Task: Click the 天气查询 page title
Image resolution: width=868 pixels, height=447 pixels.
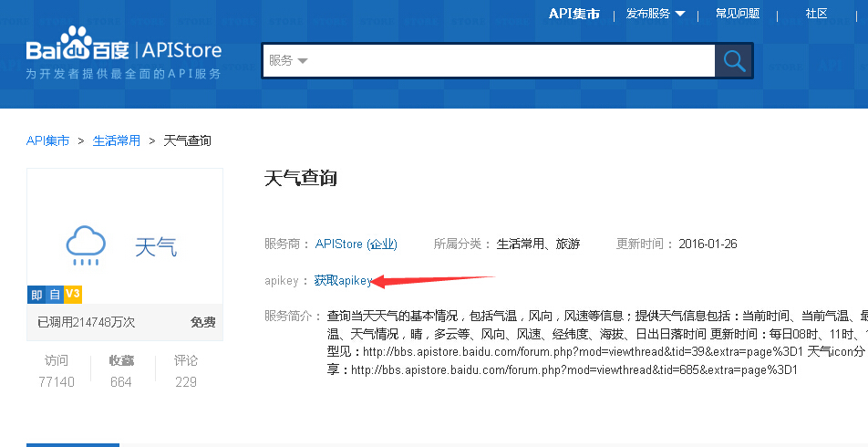Action: pos(301,179)
